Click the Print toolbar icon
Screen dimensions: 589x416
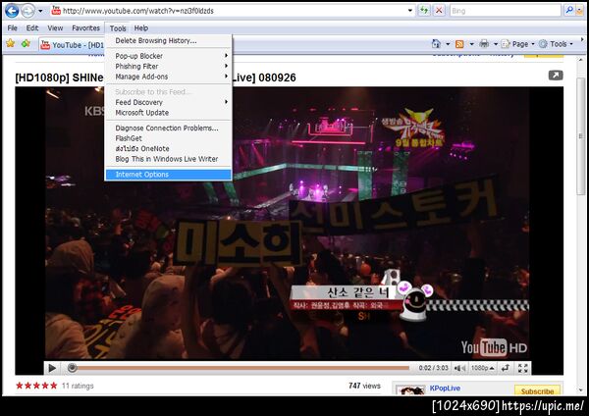[484, 44]
